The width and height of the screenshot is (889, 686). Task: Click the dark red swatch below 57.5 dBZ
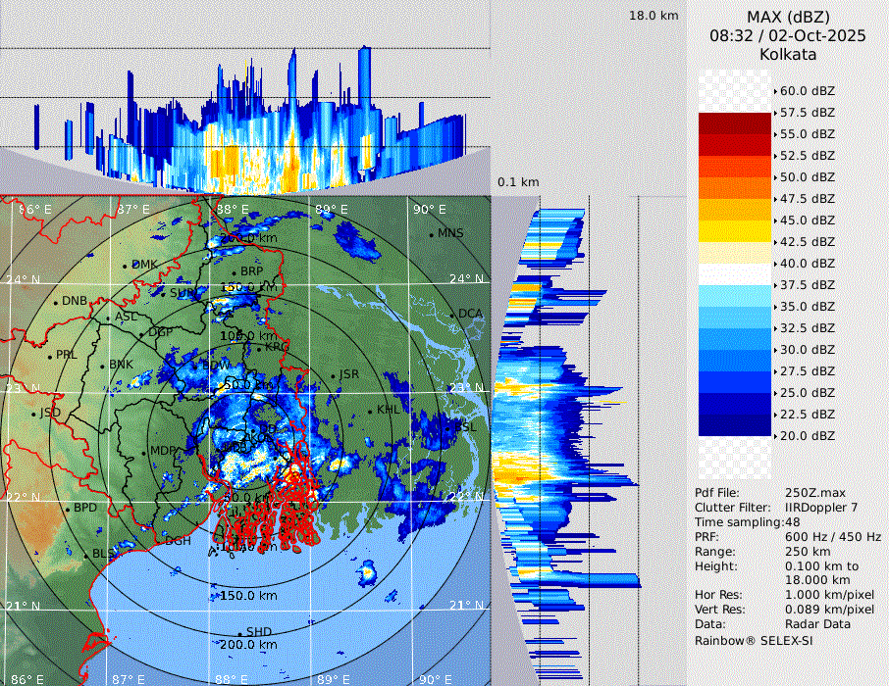pos(734,123)
